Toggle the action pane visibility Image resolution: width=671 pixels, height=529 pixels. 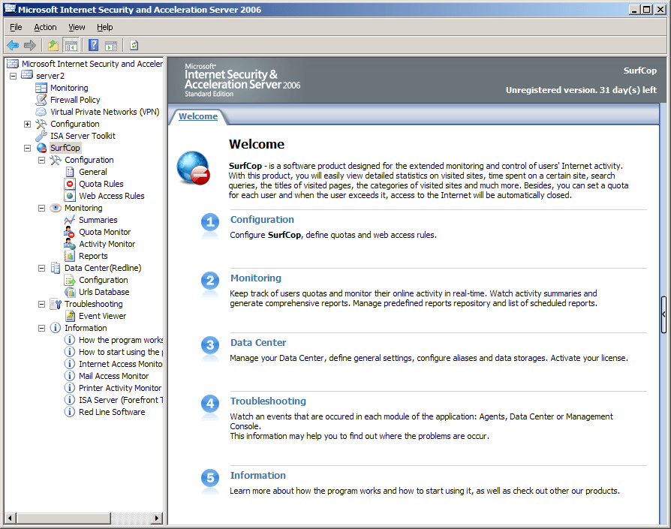(x=110, y=45)
